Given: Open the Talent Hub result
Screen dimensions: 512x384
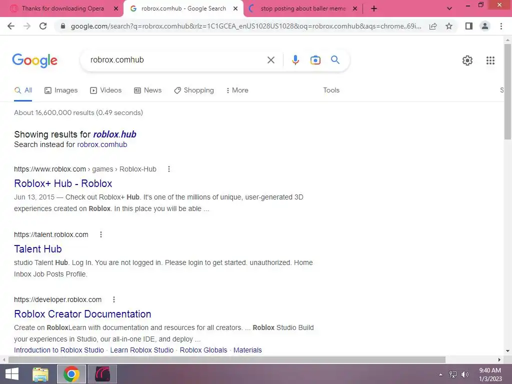Looking at the screenshot, I should point(38,249).
